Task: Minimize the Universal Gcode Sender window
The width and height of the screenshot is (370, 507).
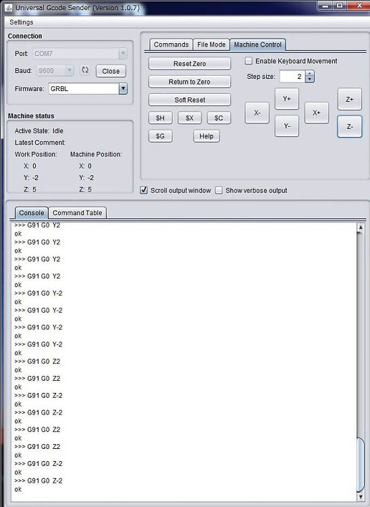Action: pos(327,6)
